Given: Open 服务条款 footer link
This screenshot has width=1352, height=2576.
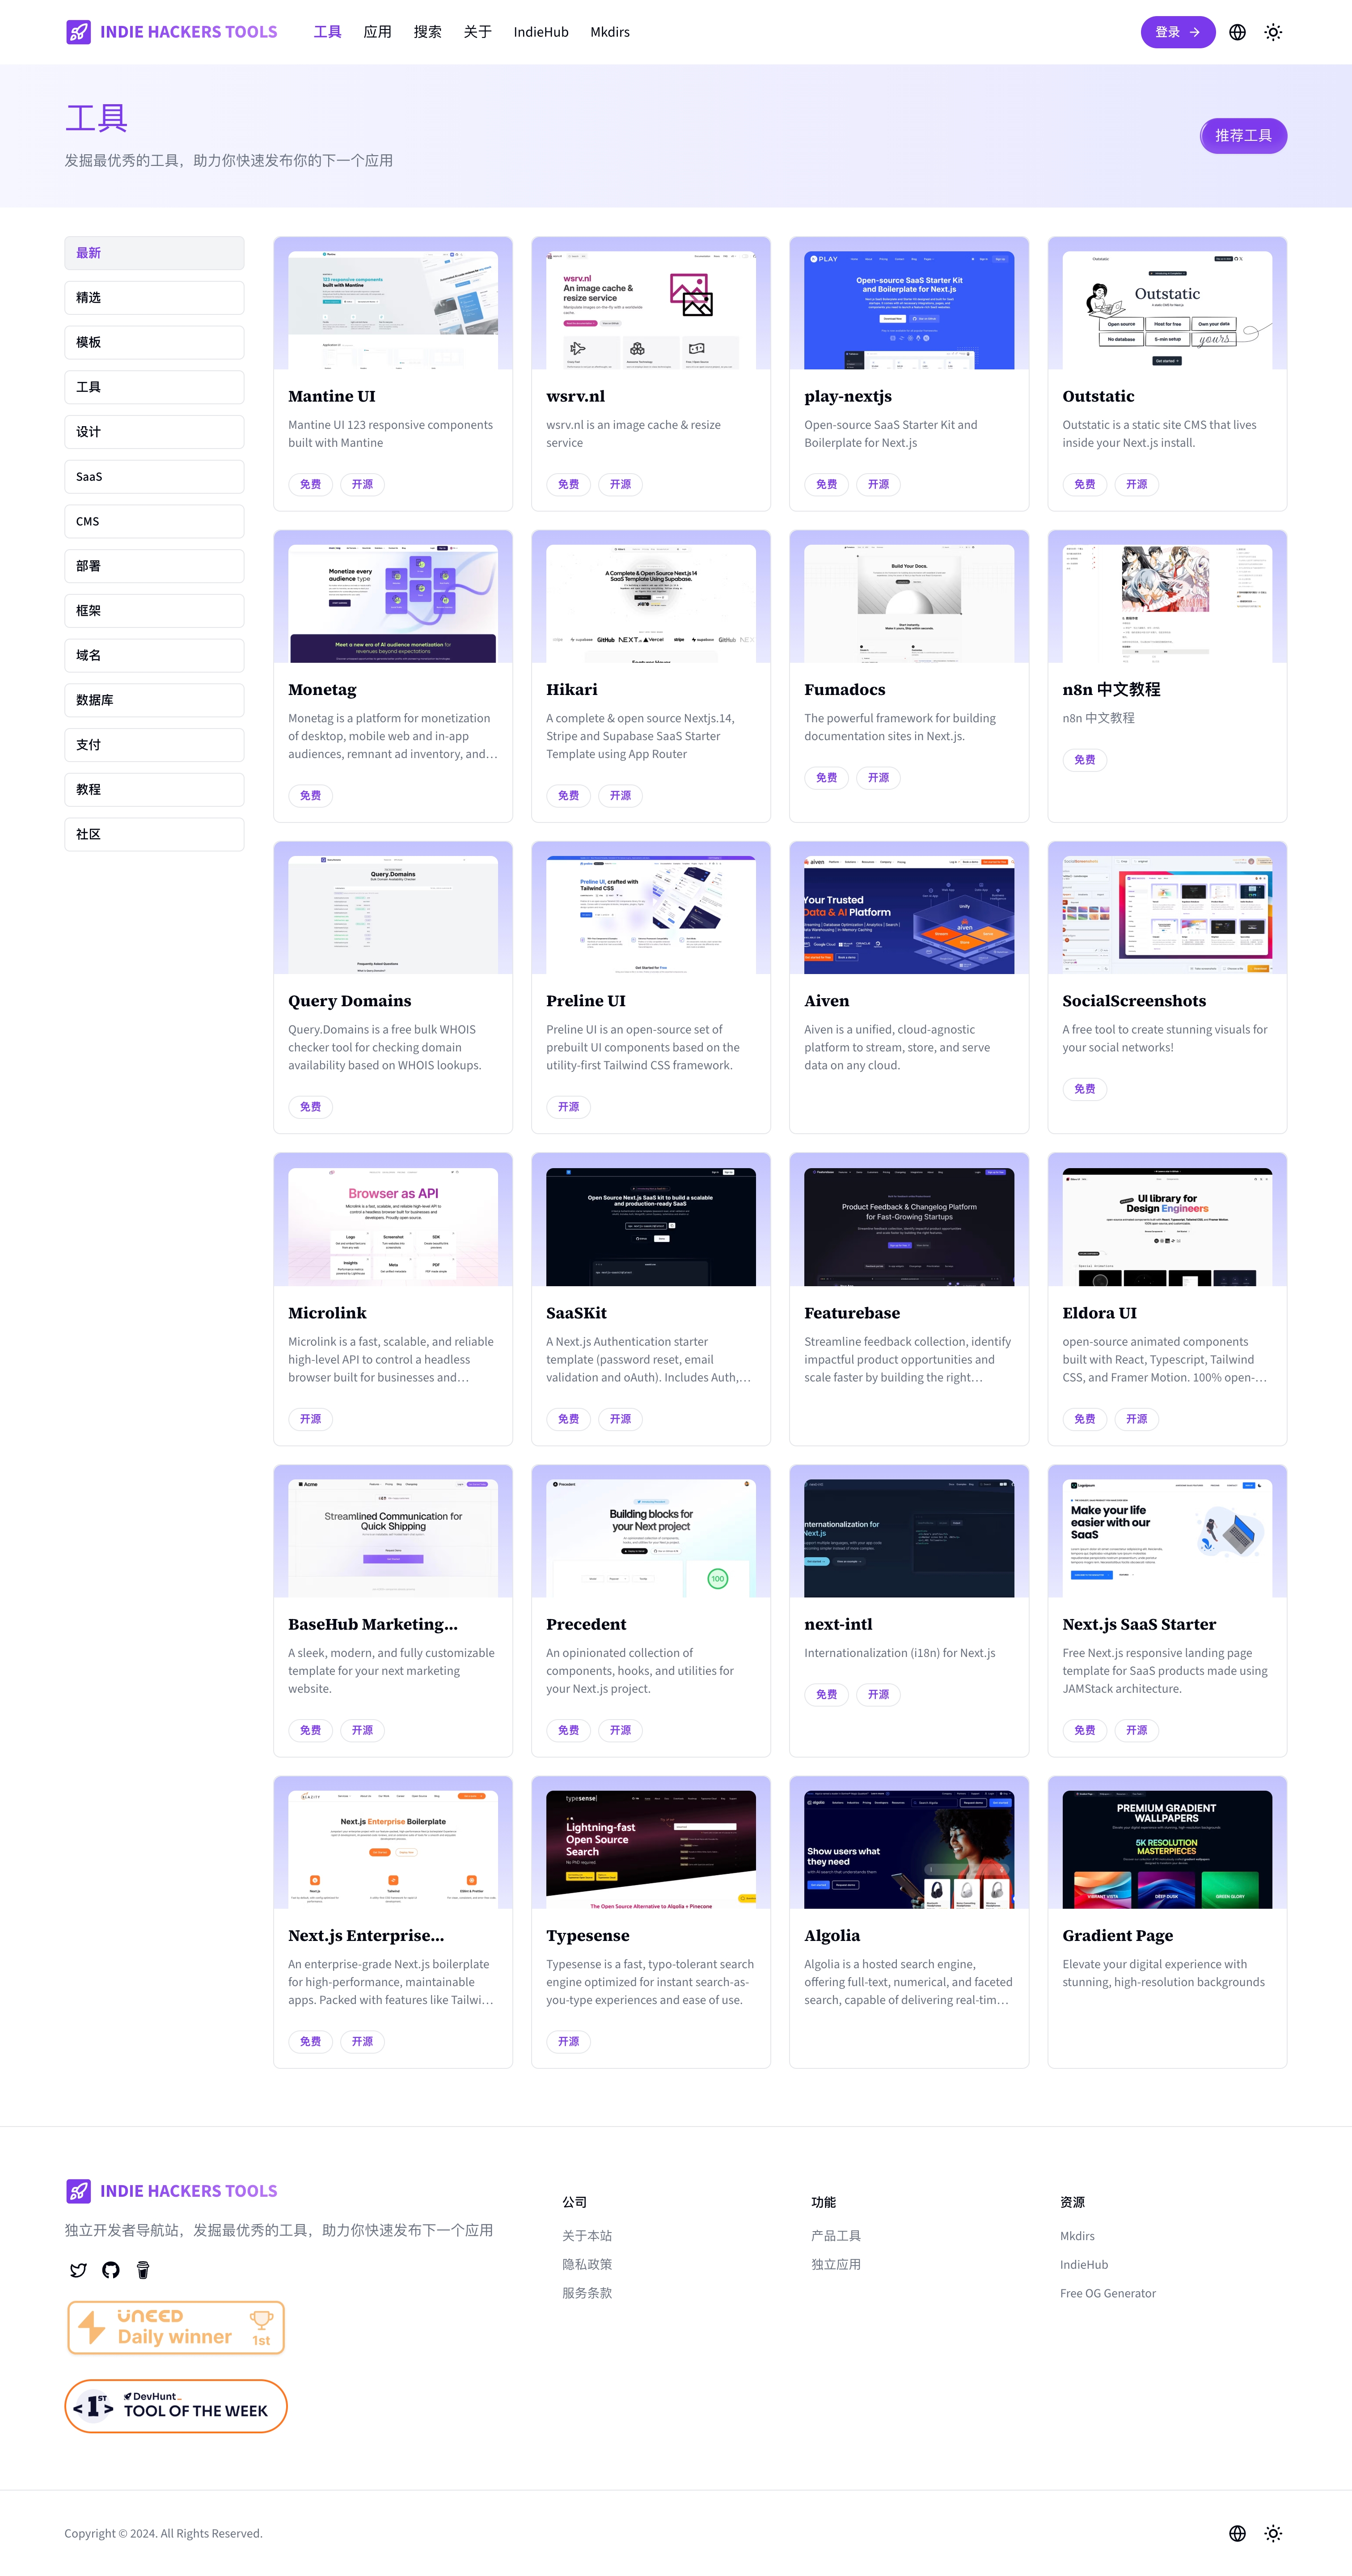Looking at the screenshot, I should pyautogui.click(x=587, y=2293).
